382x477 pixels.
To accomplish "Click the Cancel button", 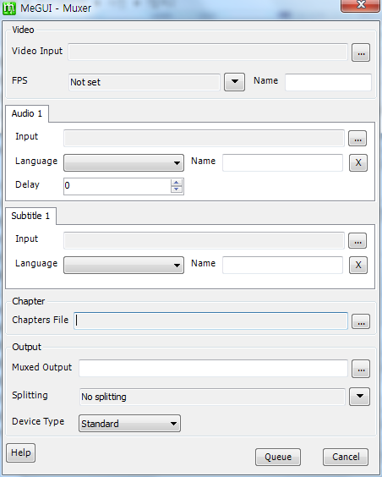I will [x=346, y=457].
